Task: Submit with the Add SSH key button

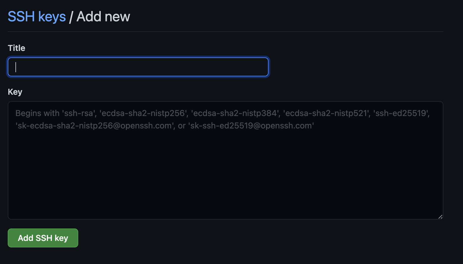Action: point(43,238)
